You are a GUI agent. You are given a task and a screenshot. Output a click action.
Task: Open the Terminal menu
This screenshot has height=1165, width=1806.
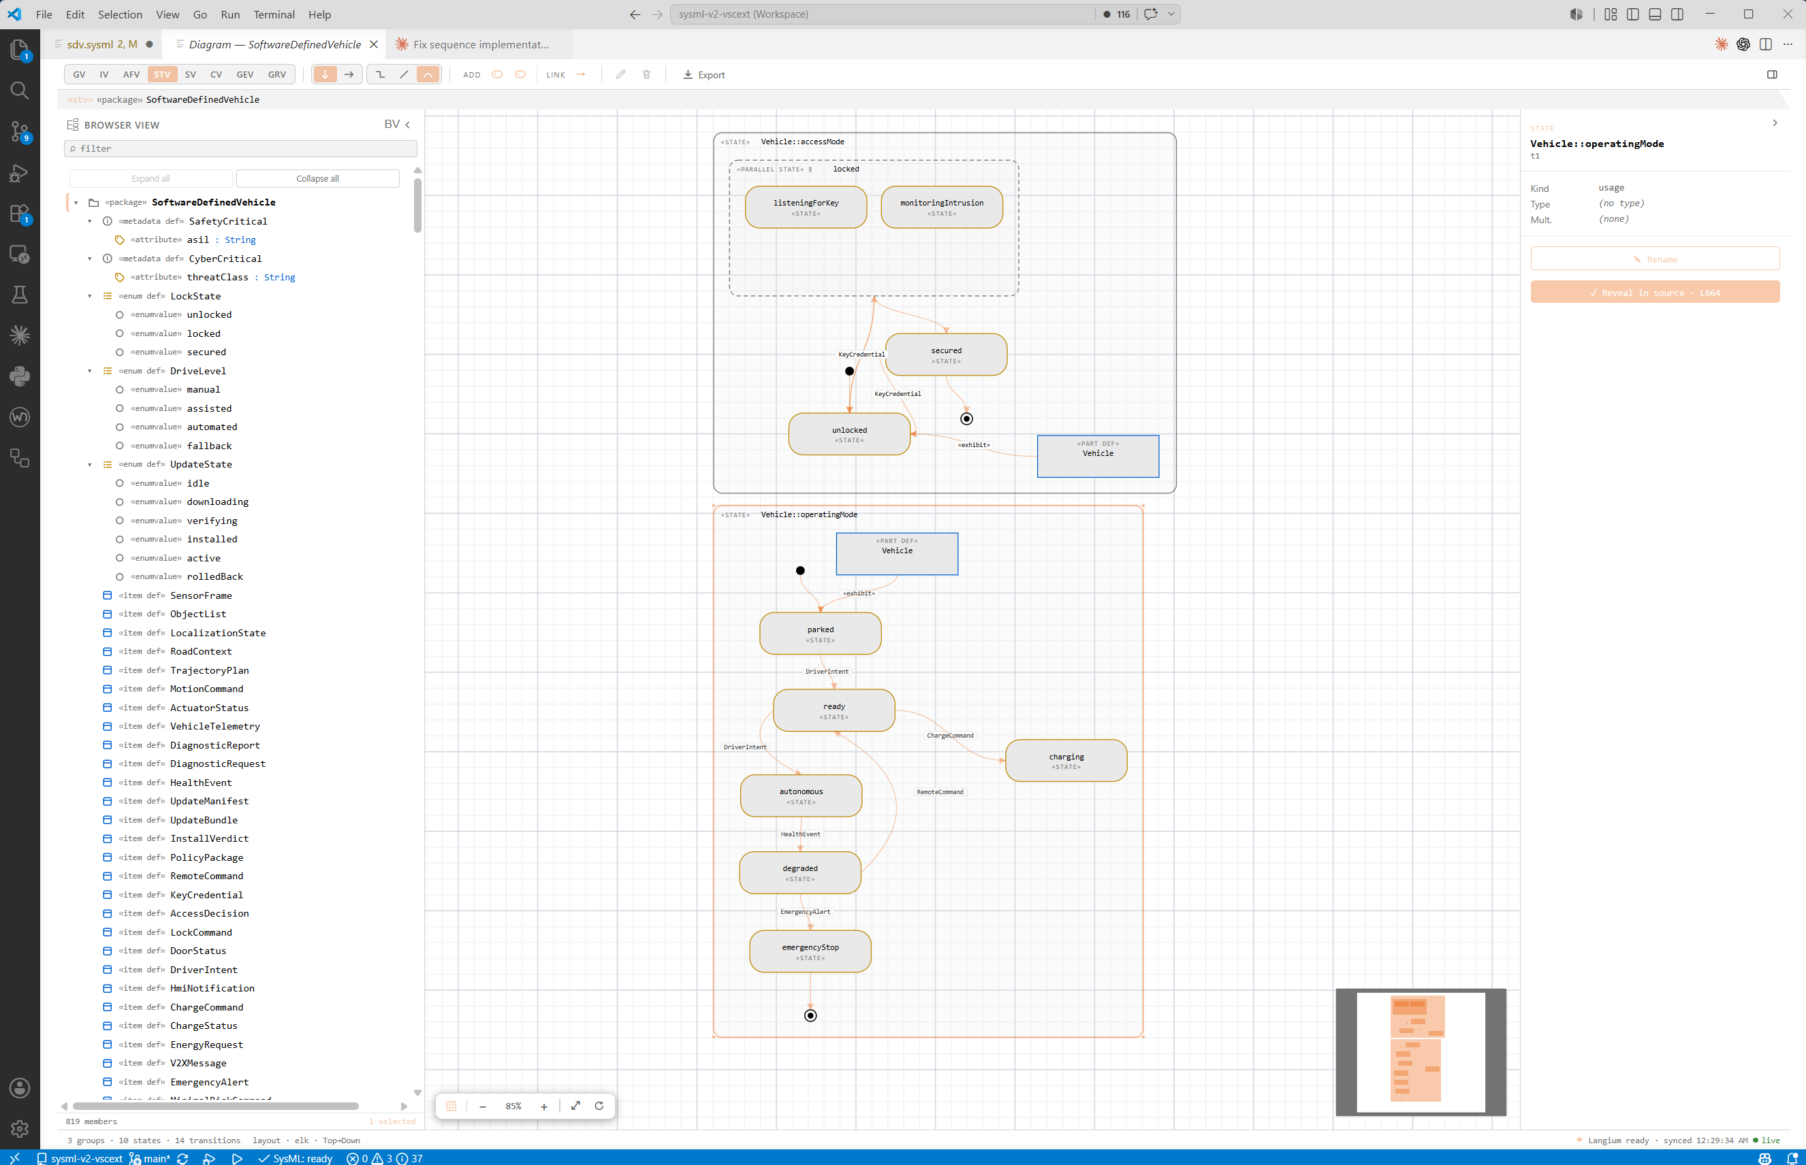[x=274, y=14]
